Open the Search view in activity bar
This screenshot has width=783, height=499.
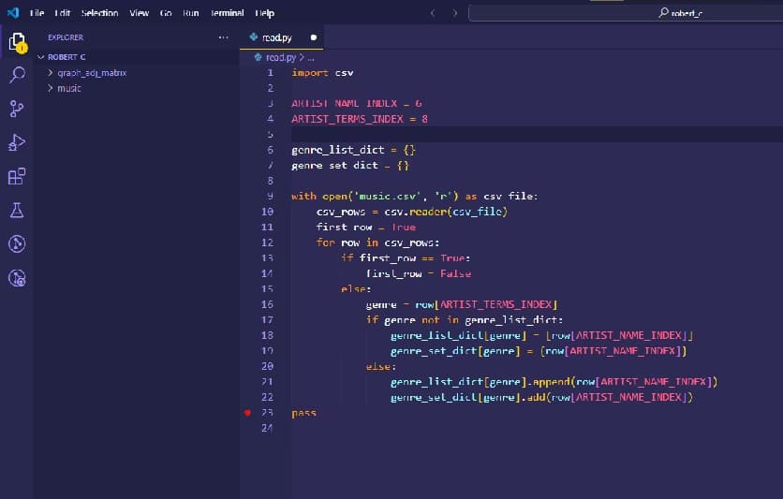[17, 75]
